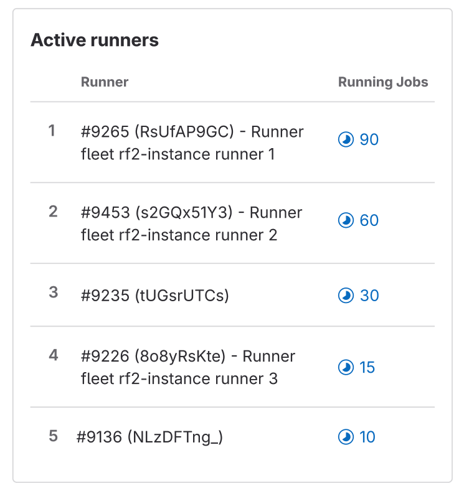Image resolution: width=464 pixels, height=491 pixels.
Task: Click the Runner column header
Action: tap(105, 82)
